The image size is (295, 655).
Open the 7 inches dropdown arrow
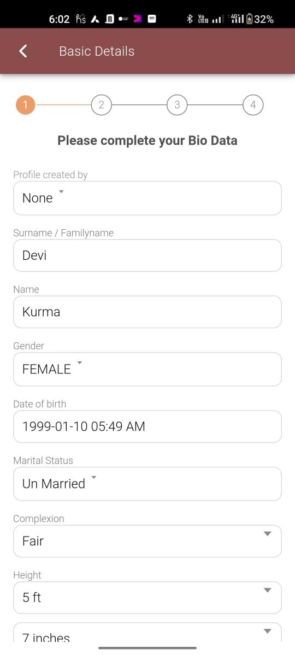pos(267,631)
